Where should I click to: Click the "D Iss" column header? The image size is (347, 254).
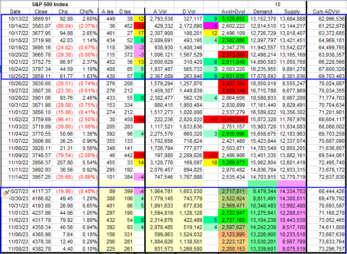coord(125,12)
